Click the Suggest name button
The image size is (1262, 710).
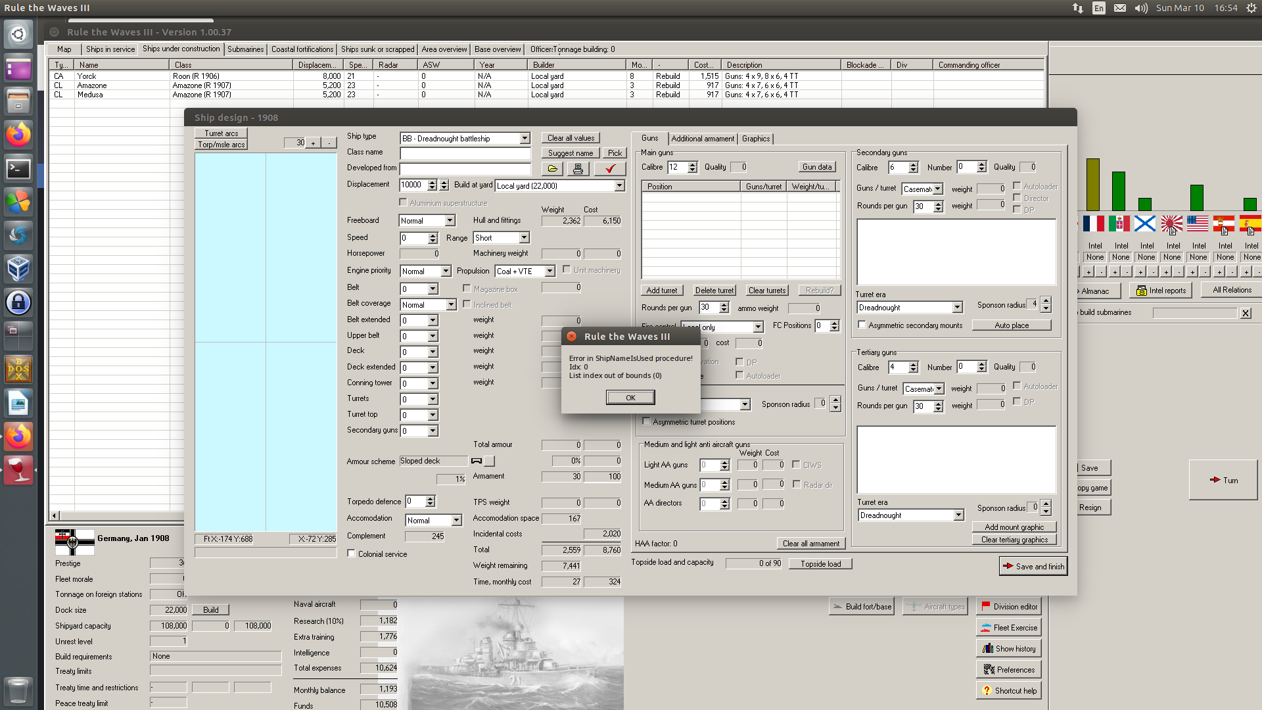569,153
